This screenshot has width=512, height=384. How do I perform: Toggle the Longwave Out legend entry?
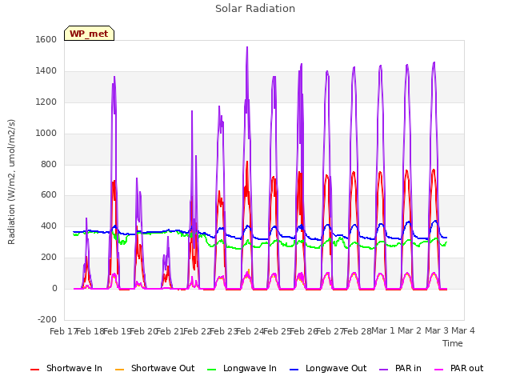(328, 368)
